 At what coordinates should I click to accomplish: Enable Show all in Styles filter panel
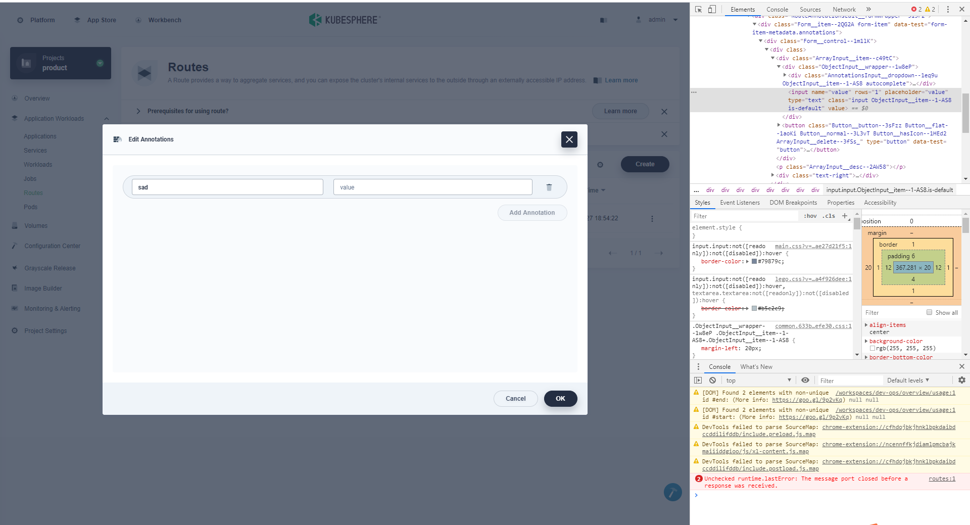(x=929, y=312)
